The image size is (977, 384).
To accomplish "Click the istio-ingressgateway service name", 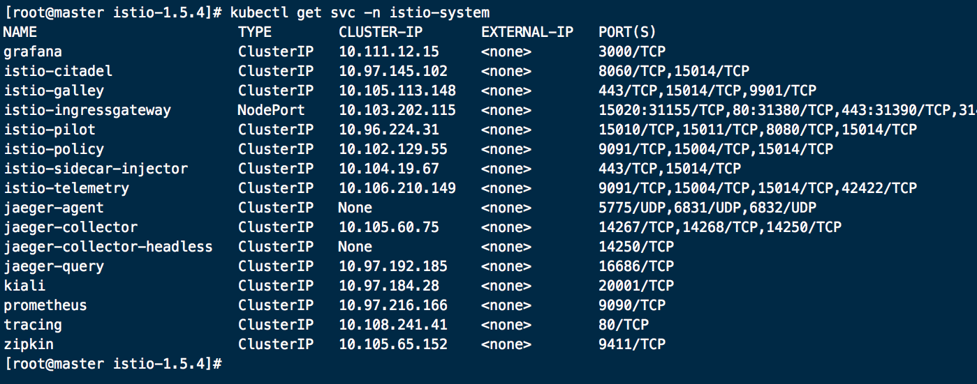I will click(x=87, y=110).
